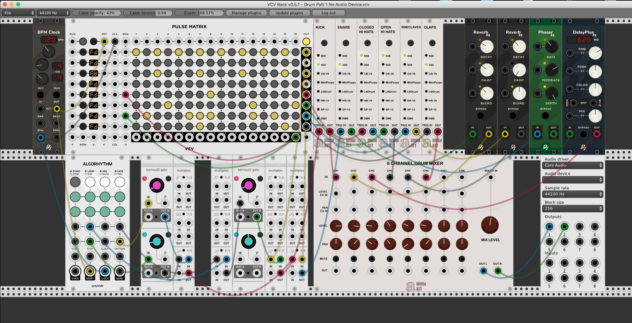Click the Update plugins button
The height and width of the screenshot is (323, 632).
[x=289, y=13]
